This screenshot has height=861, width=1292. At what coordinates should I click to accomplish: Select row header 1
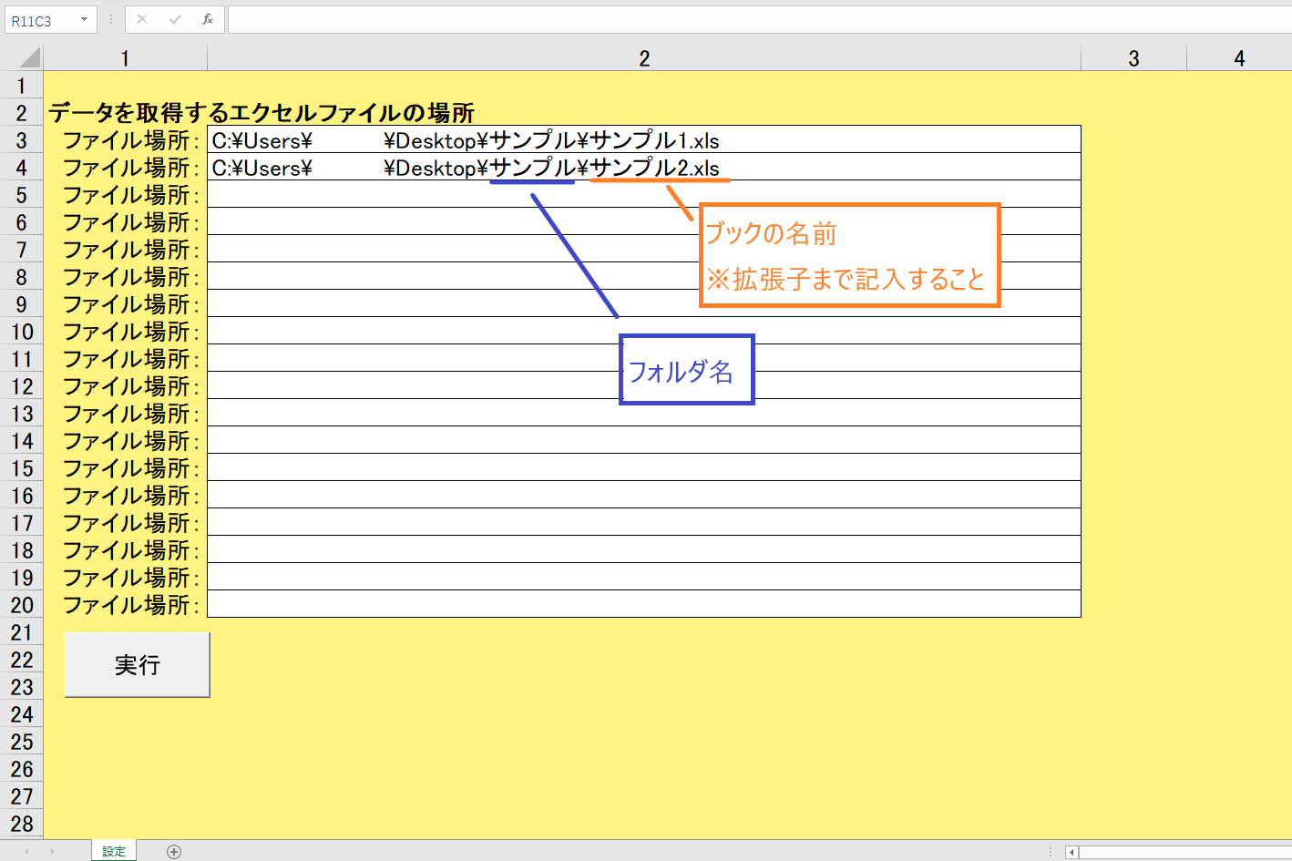(x=21, y=86)
